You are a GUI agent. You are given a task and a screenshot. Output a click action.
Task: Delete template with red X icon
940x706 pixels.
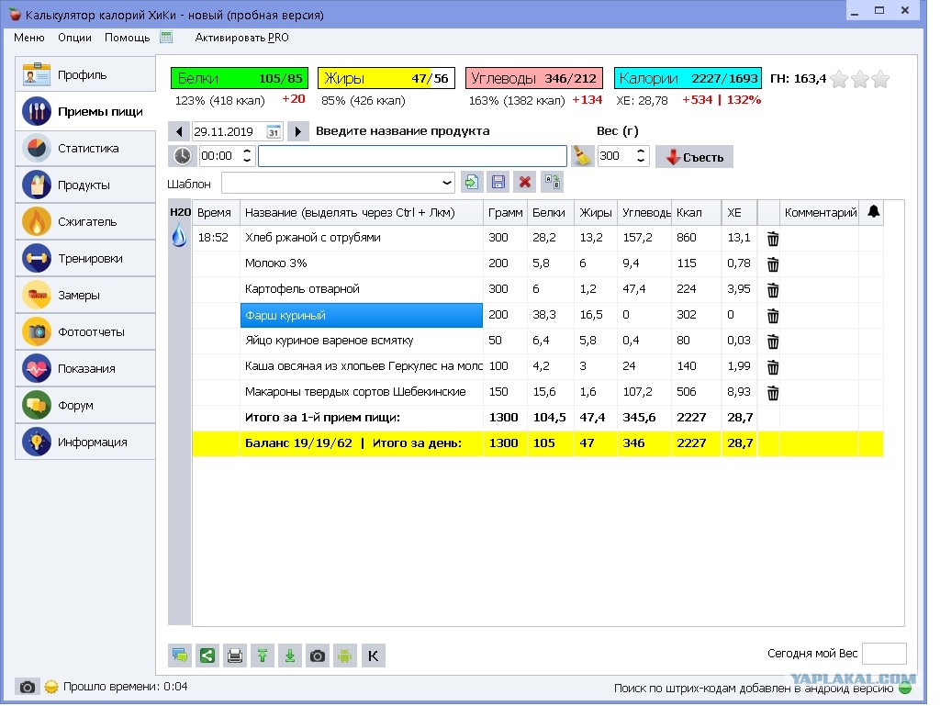pos(525,182)
